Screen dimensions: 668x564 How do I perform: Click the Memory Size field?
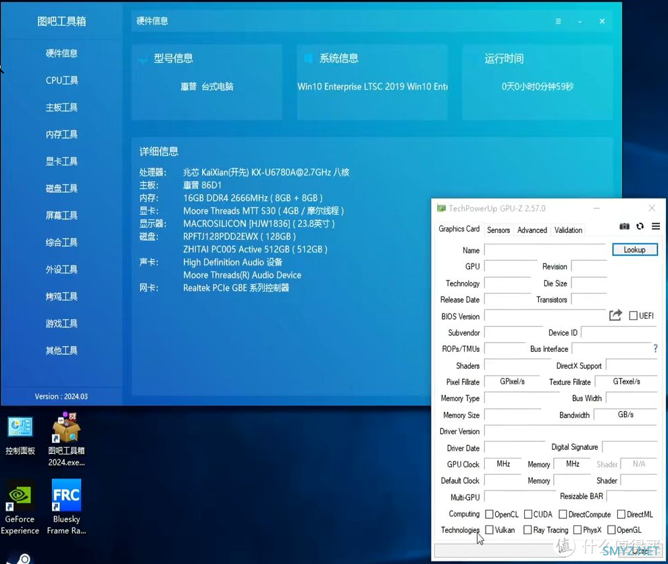click(x=513, y=415)
